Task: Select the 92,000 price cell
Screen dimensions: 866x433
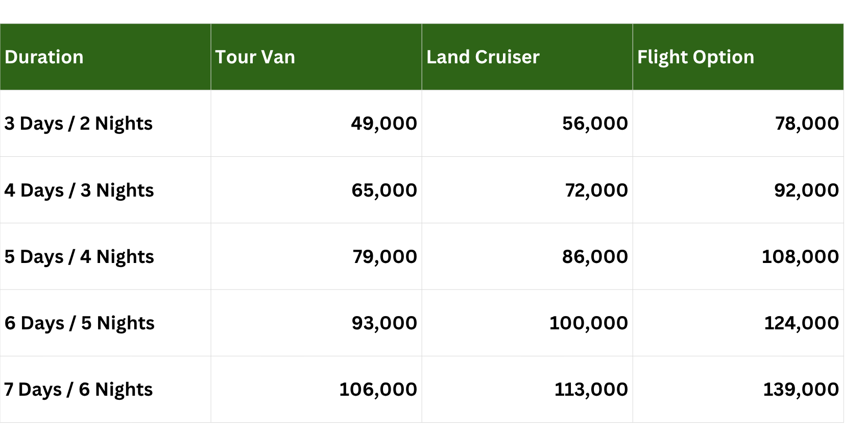Action: click(806, 190)
